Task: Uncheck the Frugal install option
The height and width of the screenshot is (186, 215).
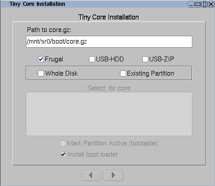Action: point(41,59)
